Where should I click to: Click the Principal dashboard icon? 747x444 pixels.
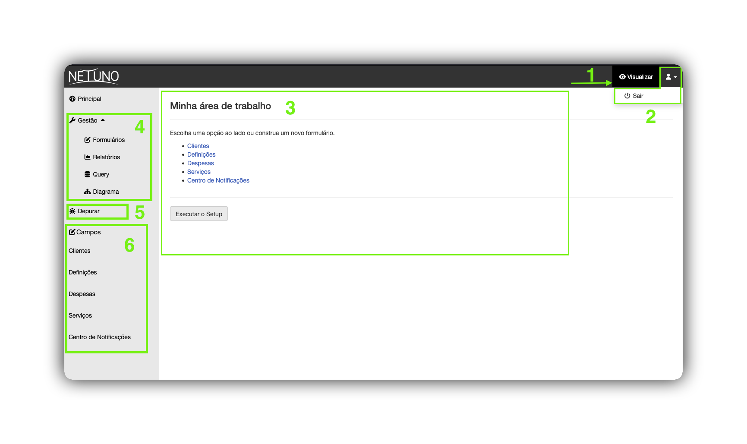point(72,99)
